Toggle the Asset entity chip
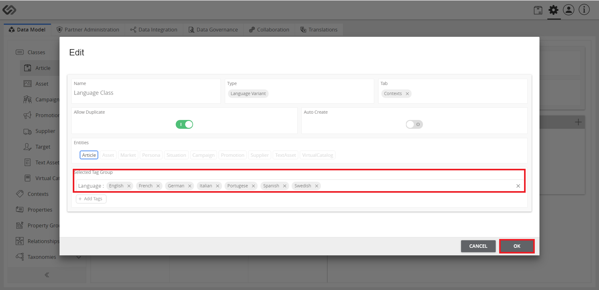 pos(108,155)
